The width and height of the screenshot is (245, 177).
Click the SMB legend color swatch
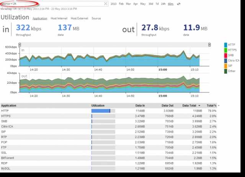coord(225,55)
